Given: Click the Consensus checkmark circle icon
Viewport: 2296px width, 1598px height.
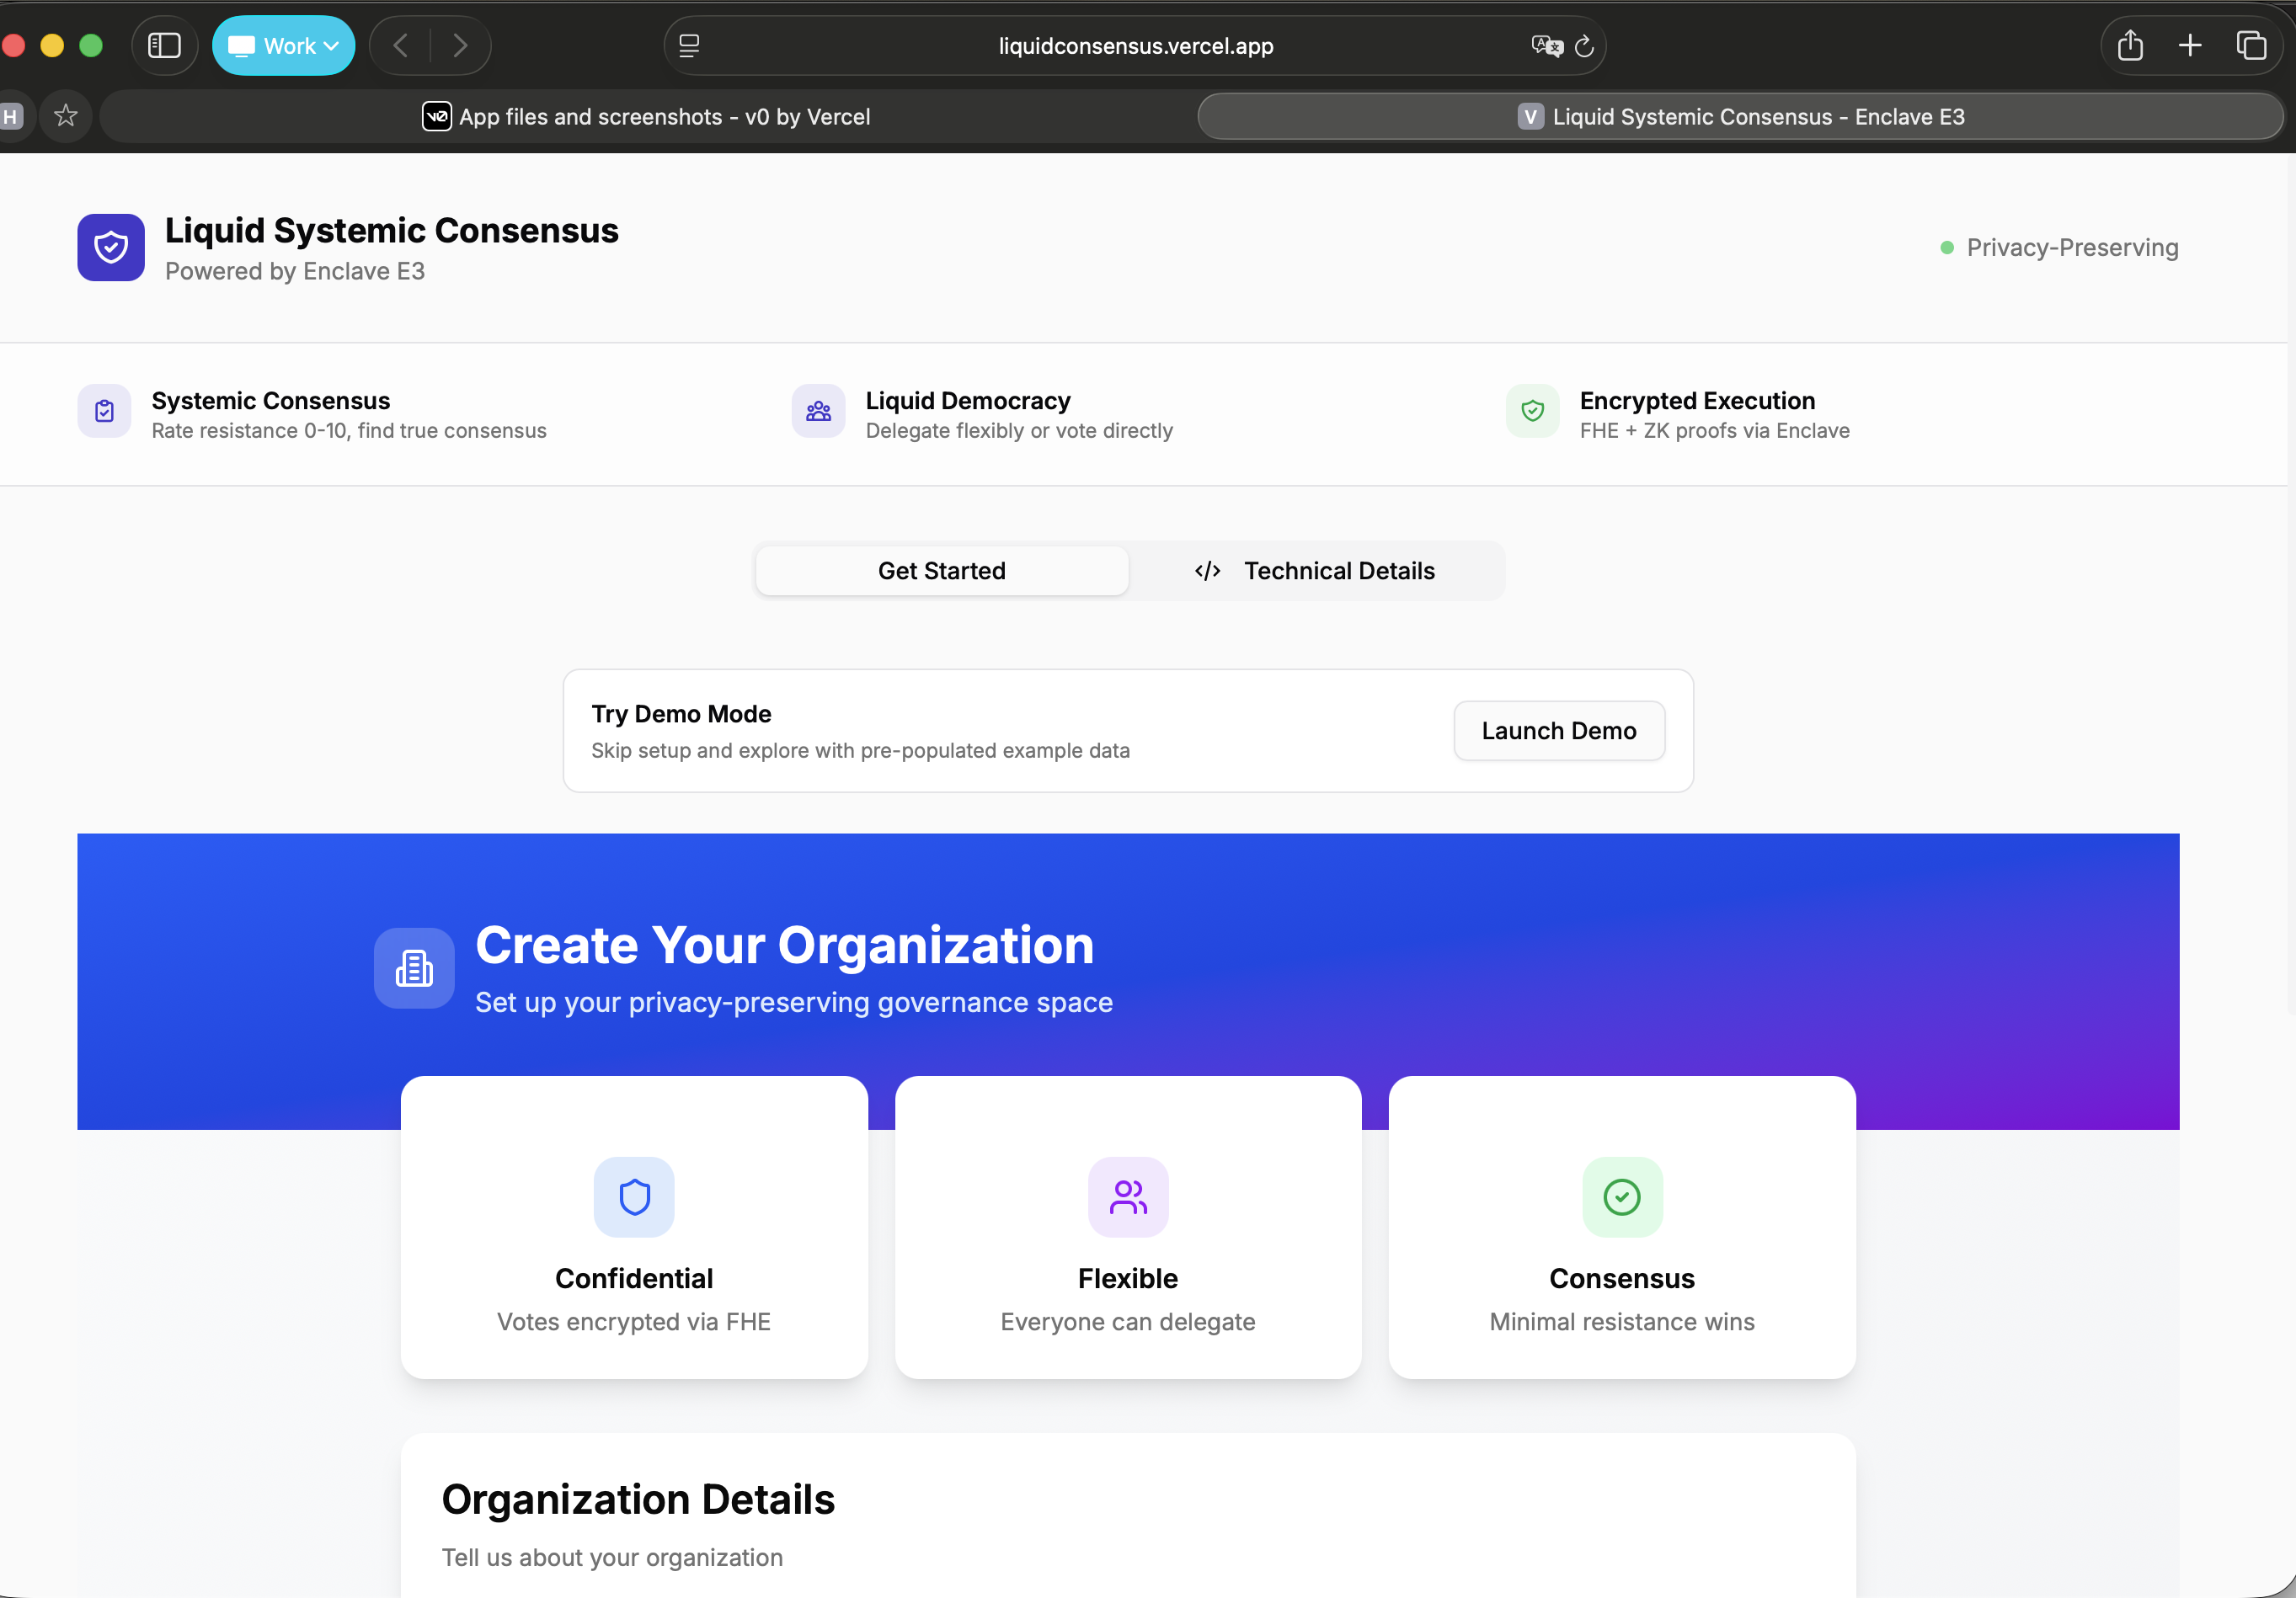Looking at the screenshot, I should coord(1621,1196).
